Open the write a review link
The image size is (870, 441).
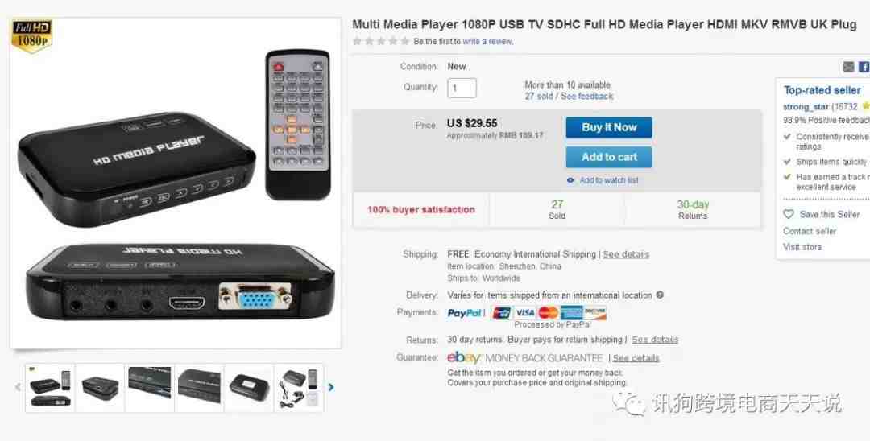coord(487,42)
